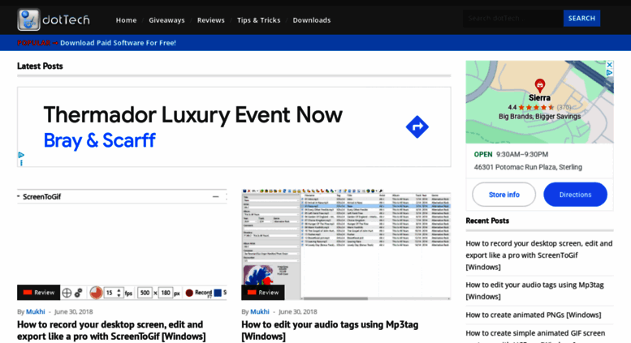Click the June 30, 2018 date on ScreenToGif post
The height and width of the screenshot is (343, 631).
[73, 311]
